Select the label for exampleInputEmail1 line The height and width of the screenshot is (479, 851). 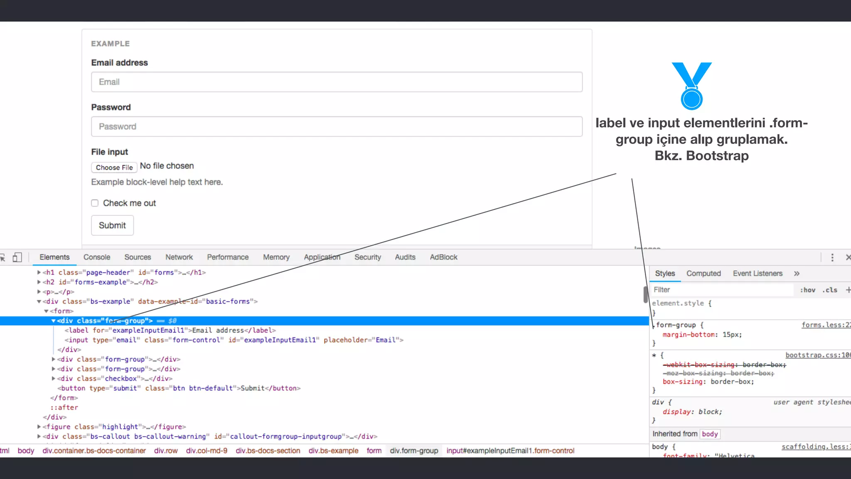(170, 330)
